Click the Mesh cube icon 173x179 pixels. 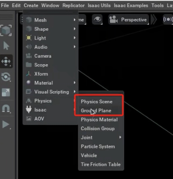29,20
